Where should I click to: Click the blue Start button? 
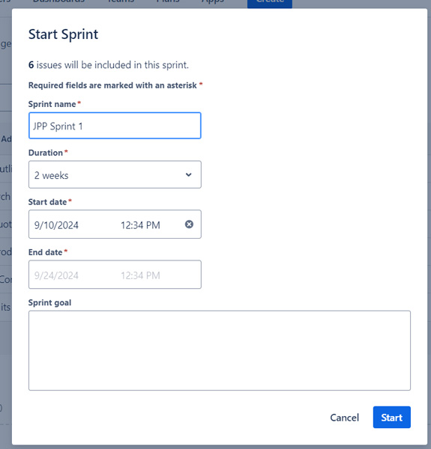tap(392, 418)
